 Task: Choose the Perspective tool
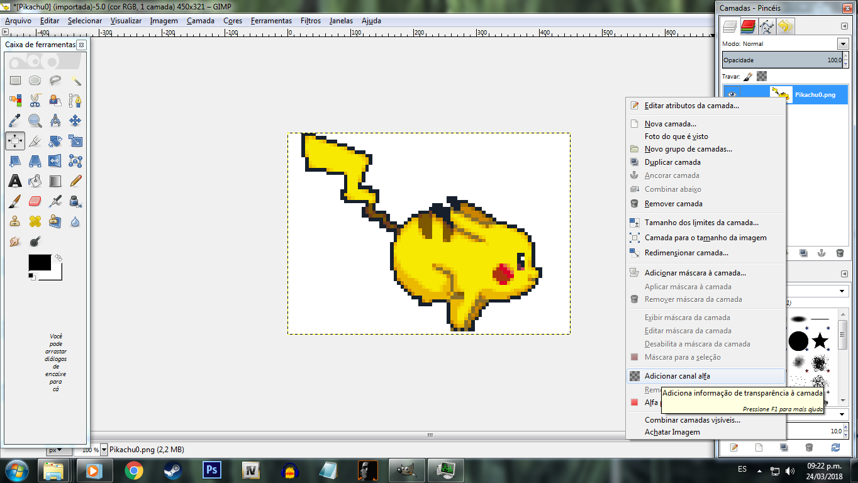pyautogui.click(x=35, y=161)
